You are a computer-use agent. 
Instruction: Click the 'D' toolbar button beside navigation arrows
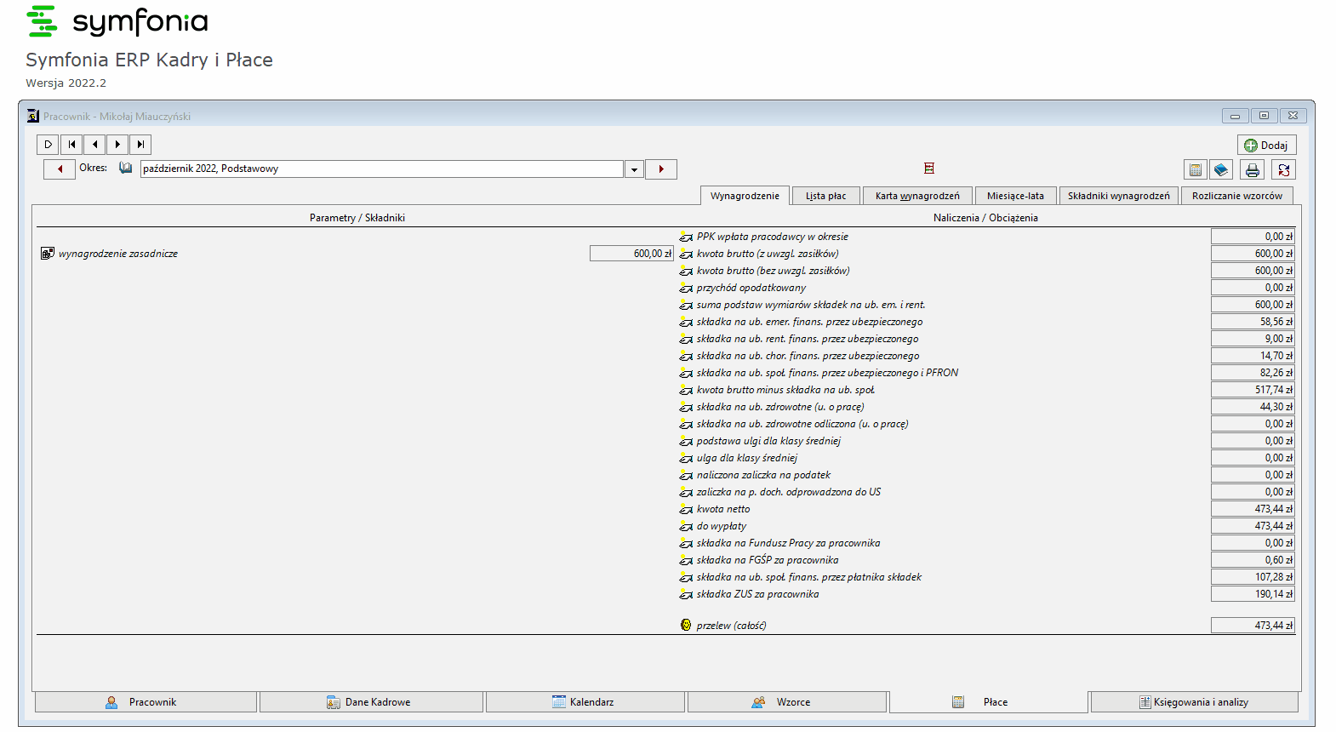click(48, 145)
